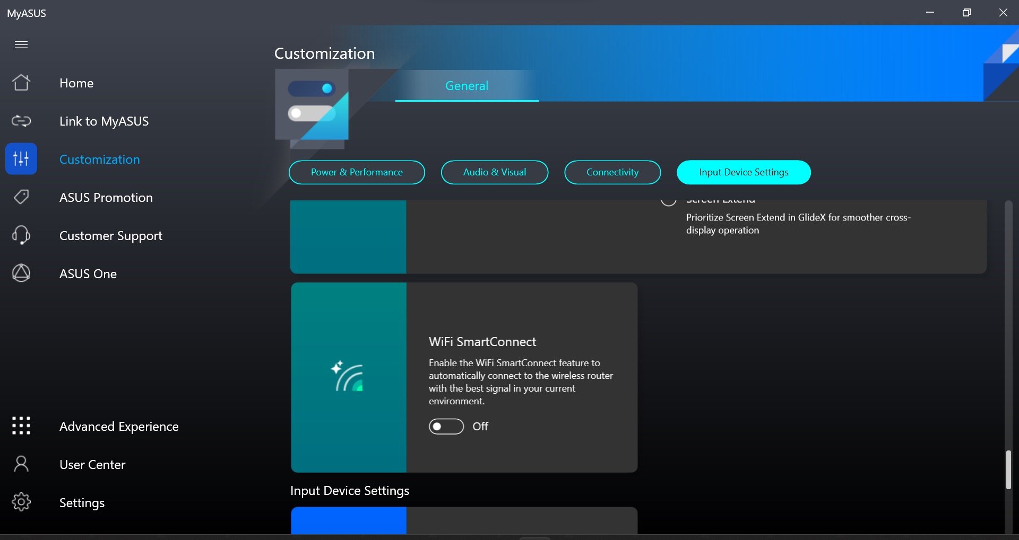This screenshot has width=1019, height=540.
Task: Click the WiFi SmartConnect signal icon
Action: (348, 376)
